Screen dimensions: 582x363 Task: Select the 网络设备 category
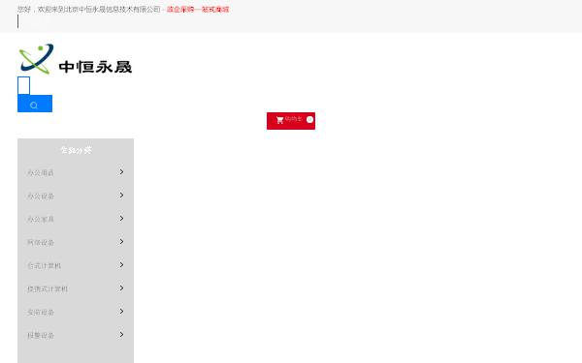point(41,243)
